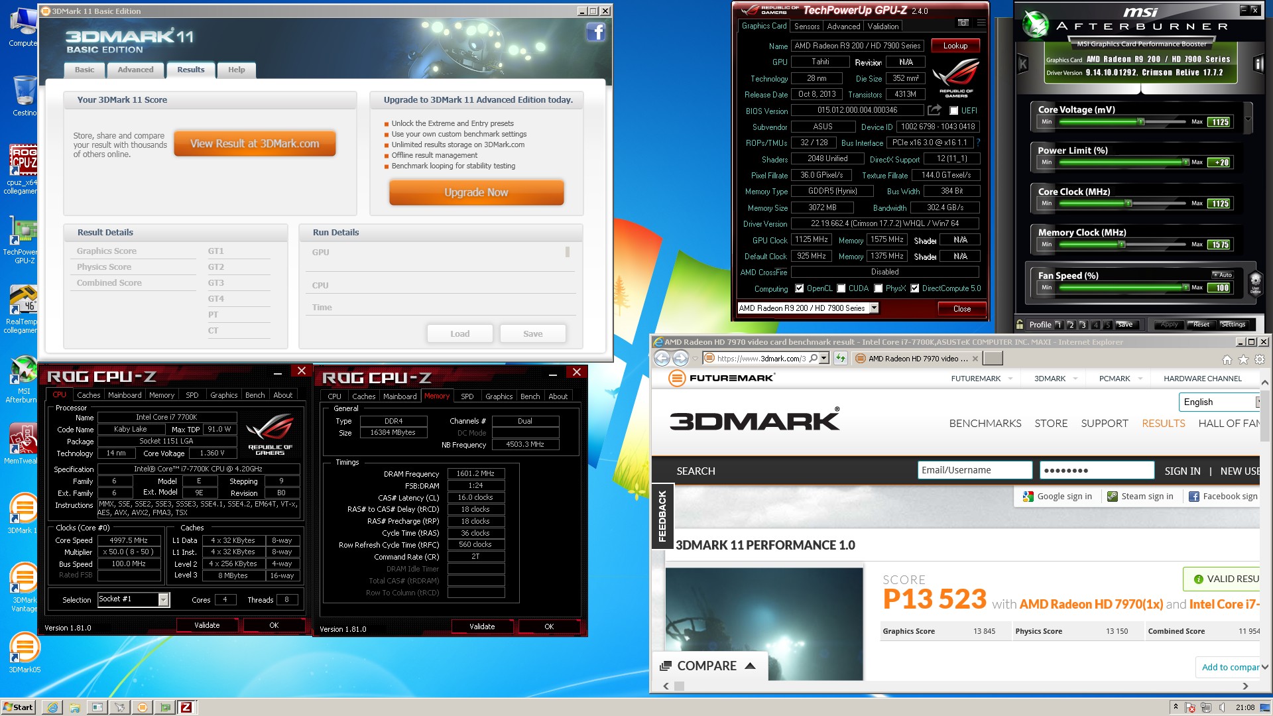Image resolution: width=1273 pixels, height=716 pixels.
Task: Toggle the PhysX checkbox in GPU-Z
Action: pos(878,288)
